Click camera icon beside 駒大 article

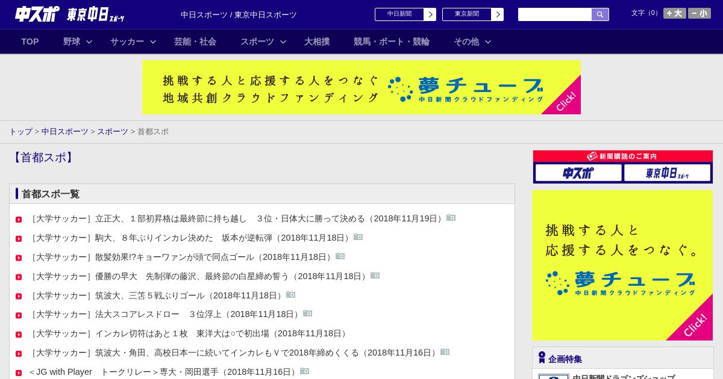tap(358, 237)
